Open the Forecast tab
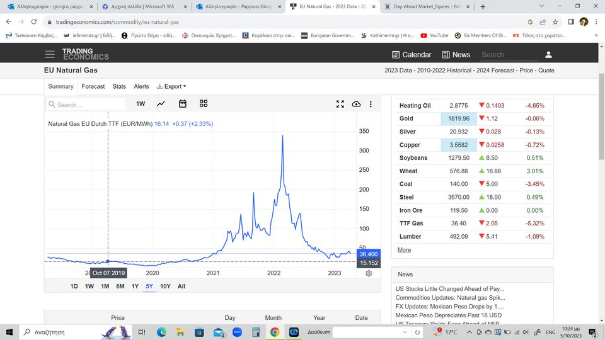The width and height of the screenshot is (605, 340). point(93,86)
